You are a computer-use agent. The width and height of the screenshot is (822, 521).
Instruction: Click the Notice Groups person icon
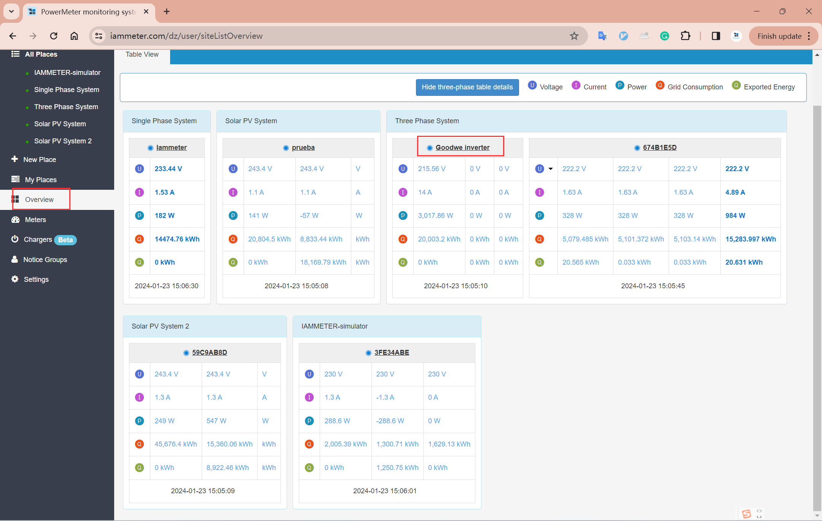(15, 259)
